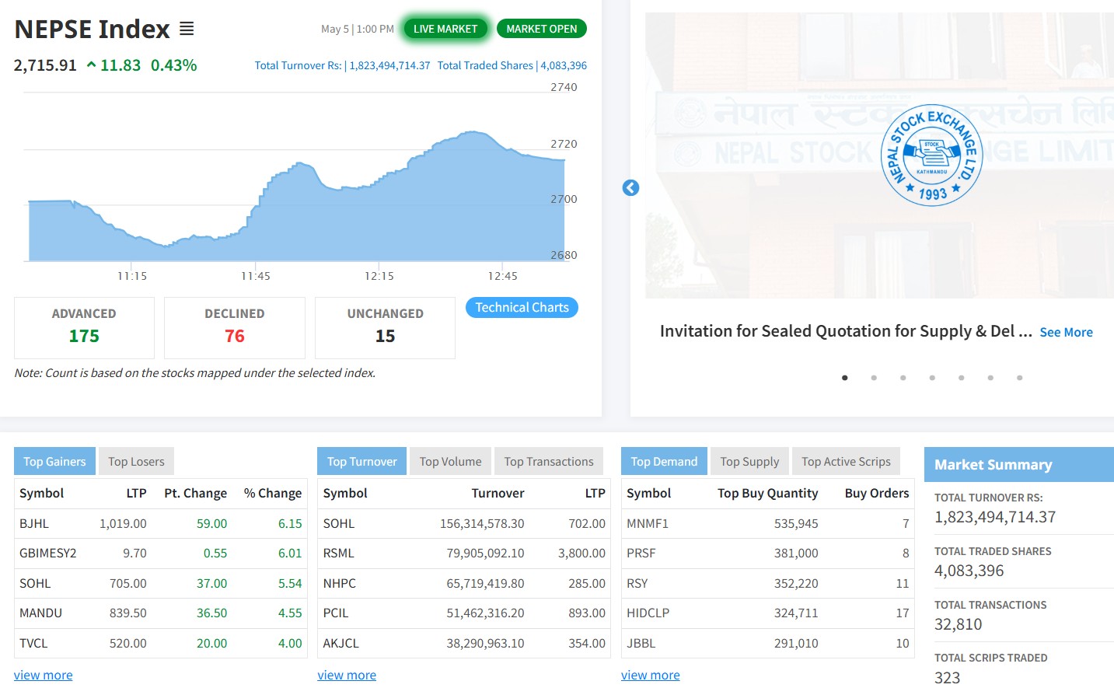Click total transactions value 32,810
This screenshot has width=1114, height=688.
[x=958, y=624]
